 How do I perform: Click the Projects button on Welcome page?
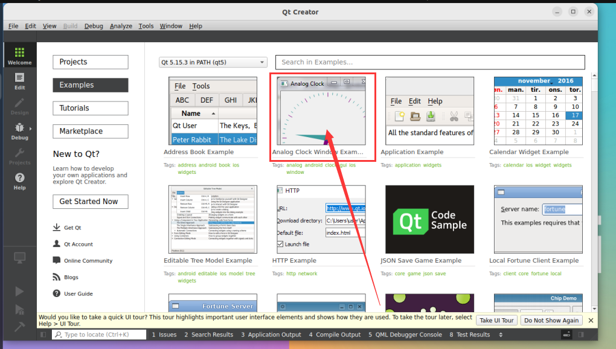click(91, 62)
